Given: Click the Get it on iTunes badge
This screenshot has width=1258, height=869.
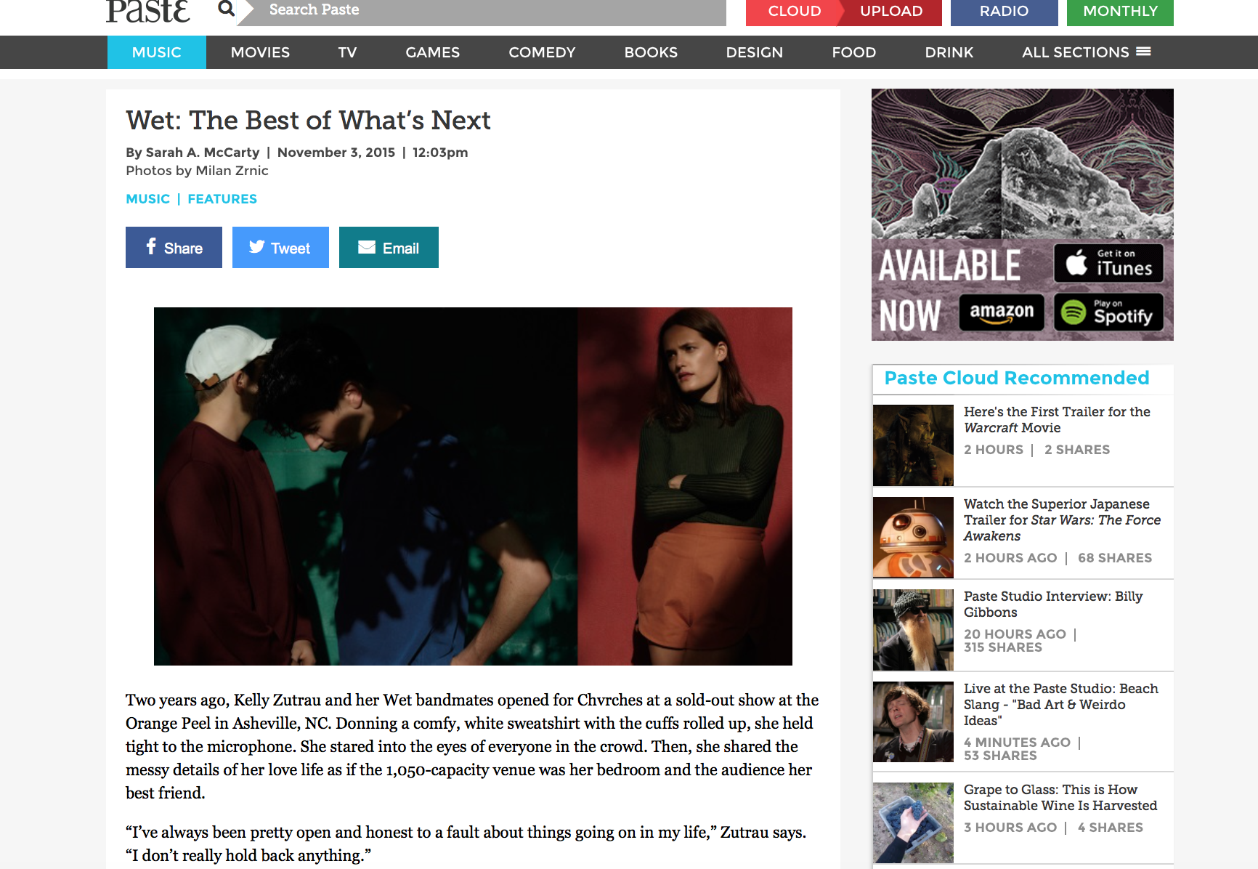Looking at the screenshot, I should pos(1108,263).
